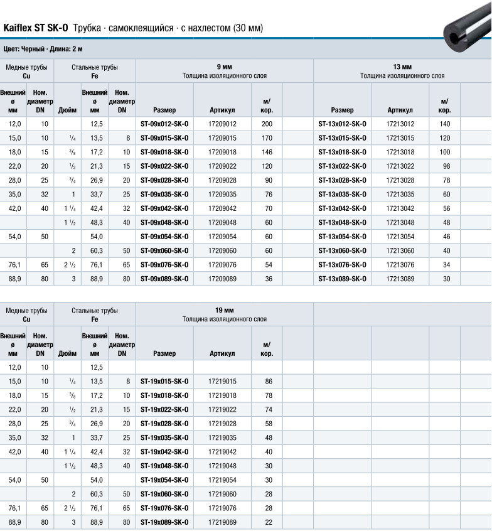Select article number 17213015
Image resolution: width=492 pixels, height=531 pixels.
(x=400, y=138)
